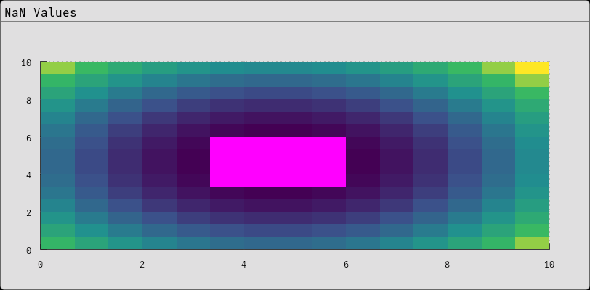Click the y-axis tick label 4
Image resolution: width=590 pixels, height=290 pixels.
coord(28,175)
